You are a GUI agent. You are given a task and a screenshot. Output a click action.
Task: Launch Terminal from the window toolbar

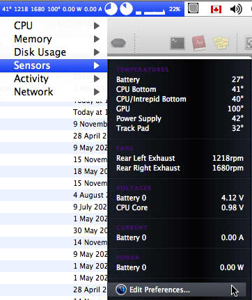click(x=178, y=43)
